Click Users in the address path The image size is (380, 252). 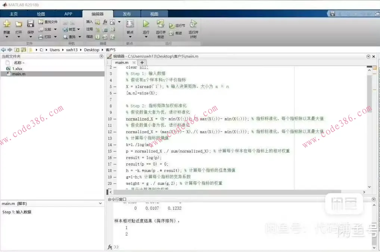(54, 50)
